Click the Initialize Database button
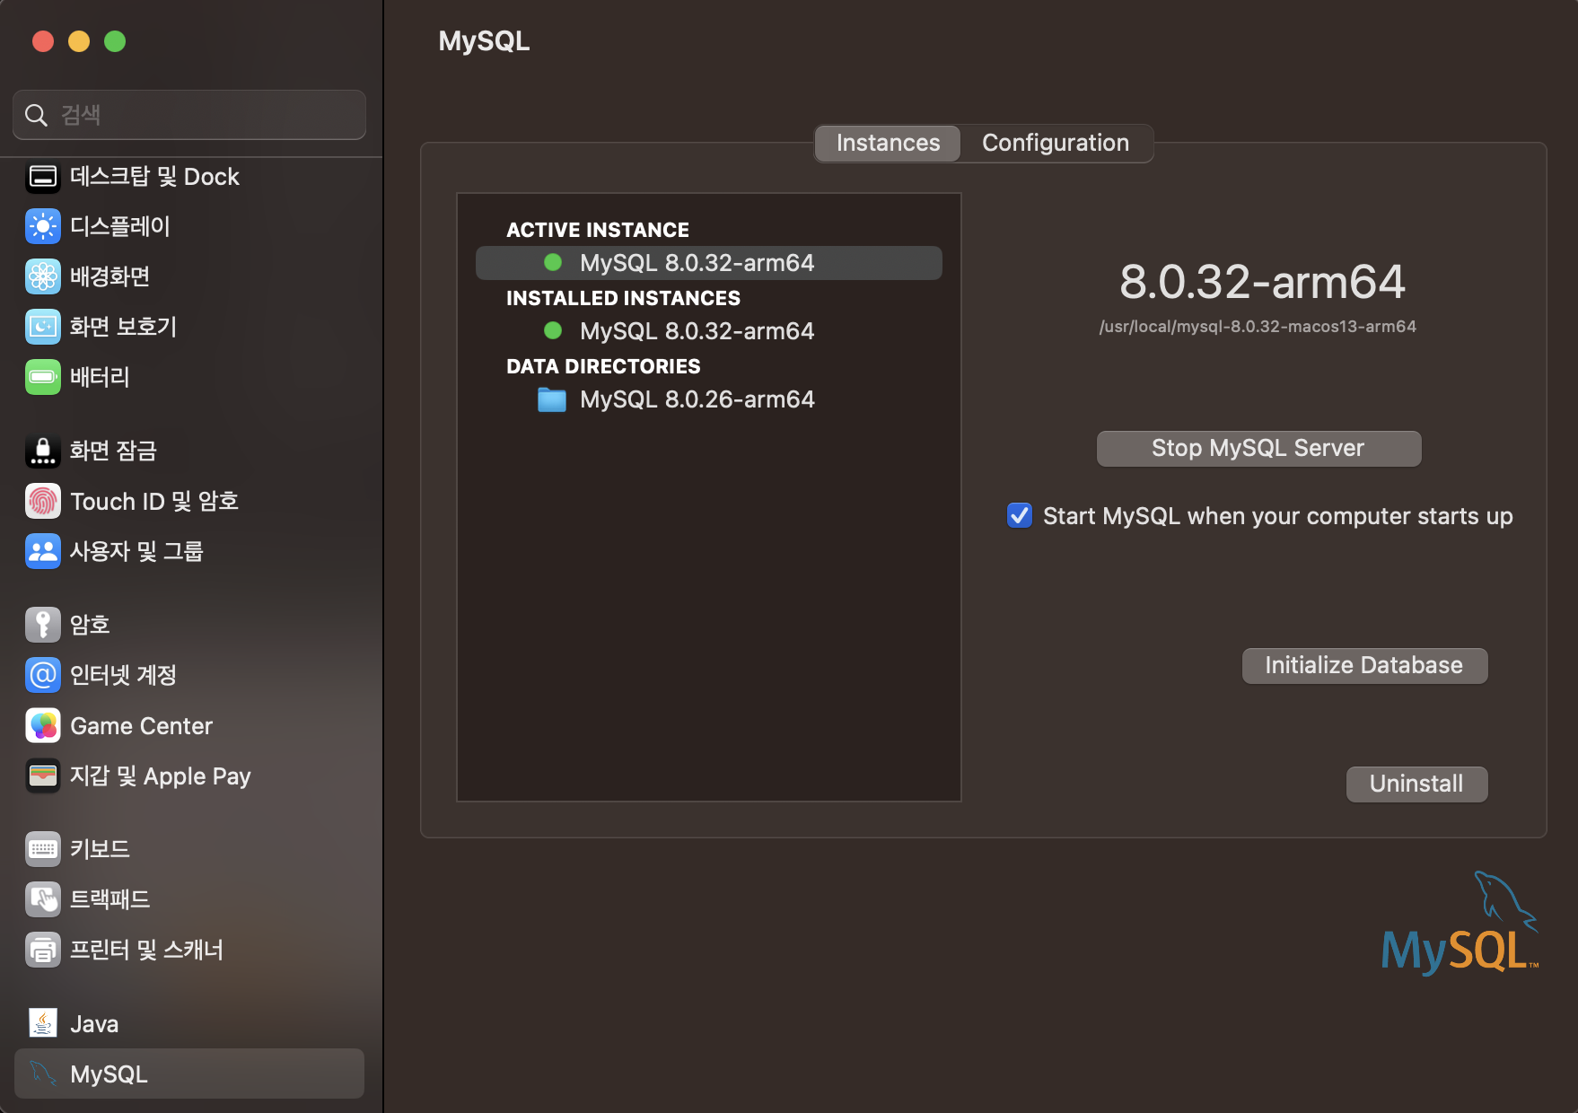 pos(1364,665)
